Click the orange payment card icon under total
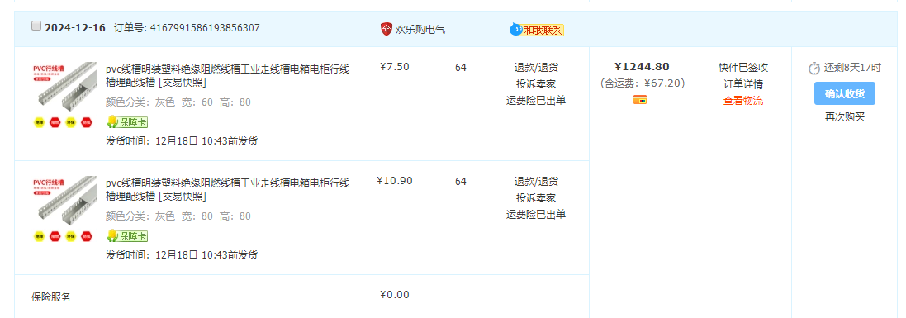 pos(639,100)
